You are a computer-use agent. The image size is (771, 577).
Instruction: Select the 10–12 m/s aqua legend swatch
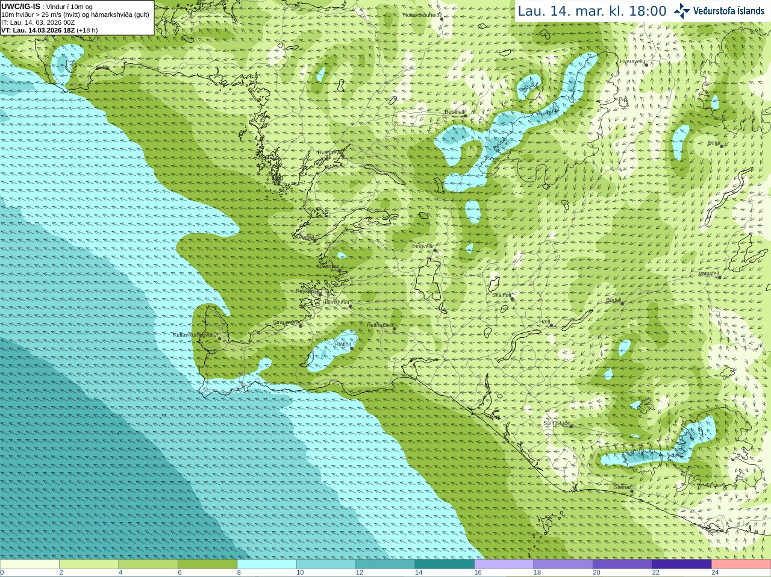326,564
